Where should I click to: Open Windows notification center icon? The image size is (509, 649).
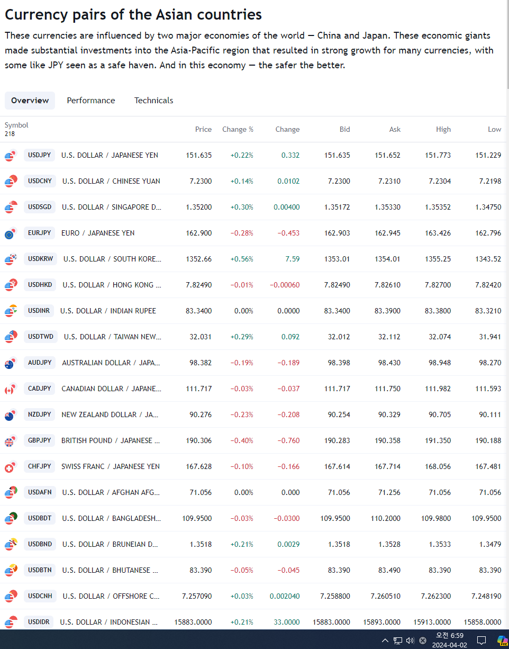pyautogui.click(x=481, y=641)
